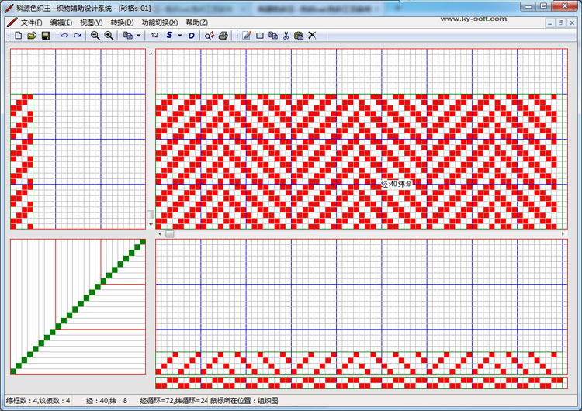Minimize the inner document window
Image resolution: width=582 pixels, height=411 pixels.
click(x=550, y=23)
